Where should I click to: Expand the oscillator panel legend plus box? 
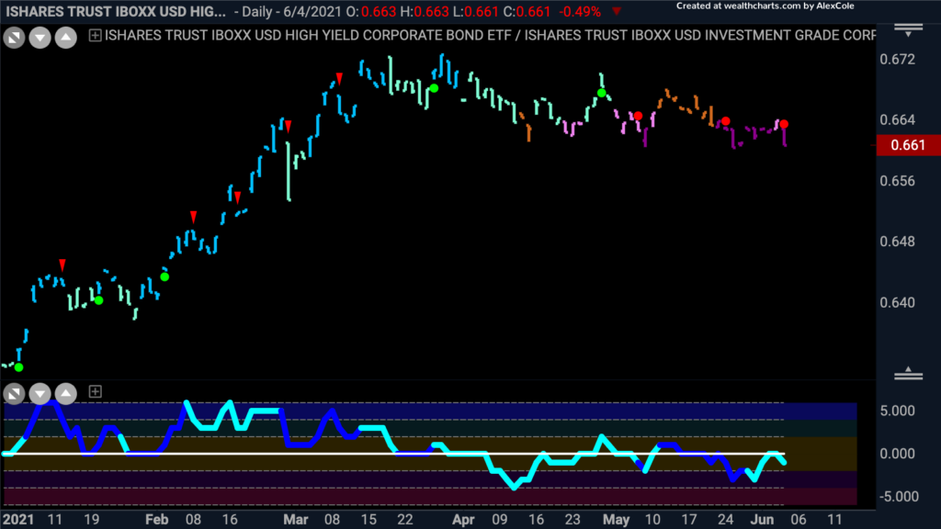(95, 391)
